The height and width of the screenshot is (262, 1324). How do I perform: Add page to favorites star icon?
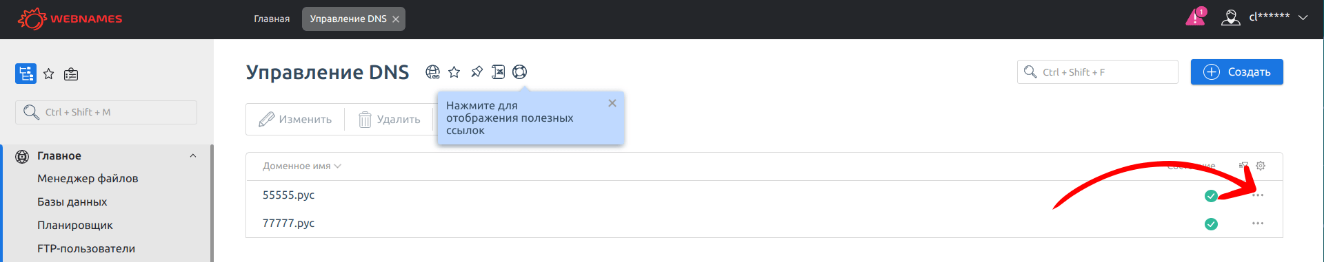pyautogui.click(x=454, y=72)
